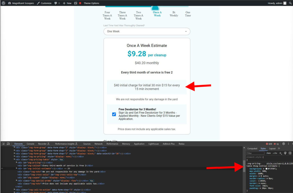Activate the DevTools inspect element picker
The image size is (293, 193).
(x=3, y=144)
